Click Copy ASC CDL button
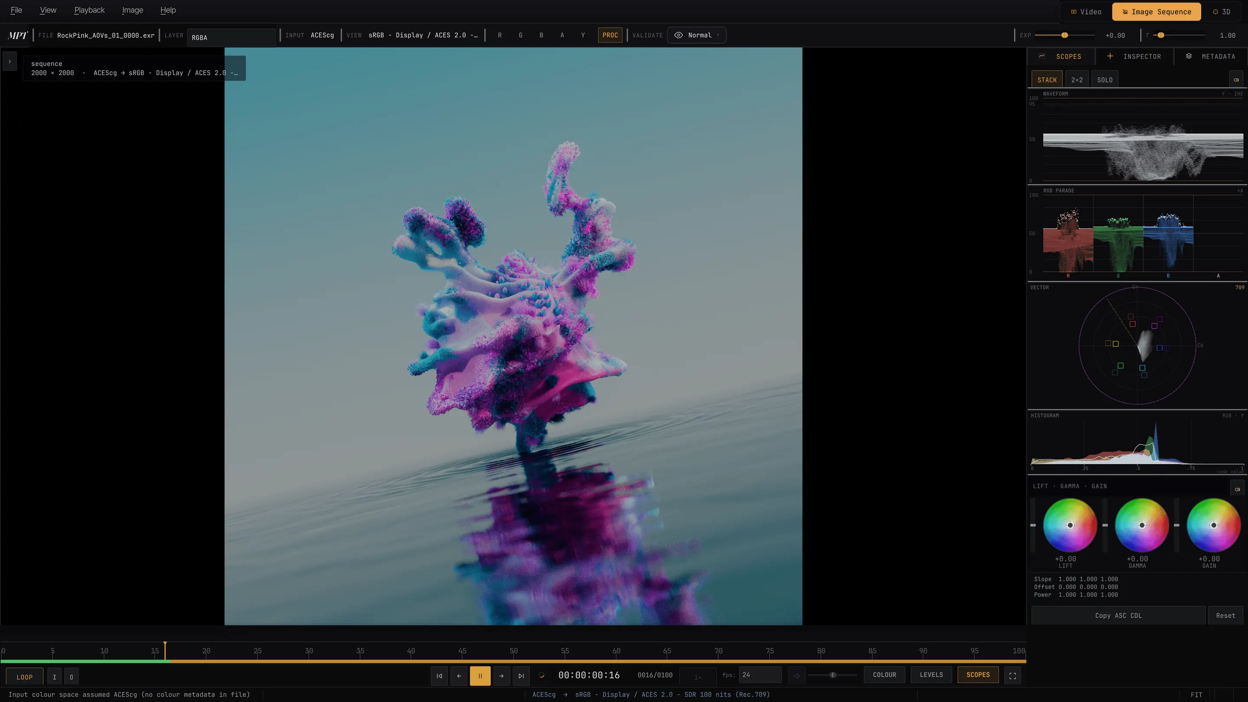Screen dimensions: 1248x702 [1118, 615]
